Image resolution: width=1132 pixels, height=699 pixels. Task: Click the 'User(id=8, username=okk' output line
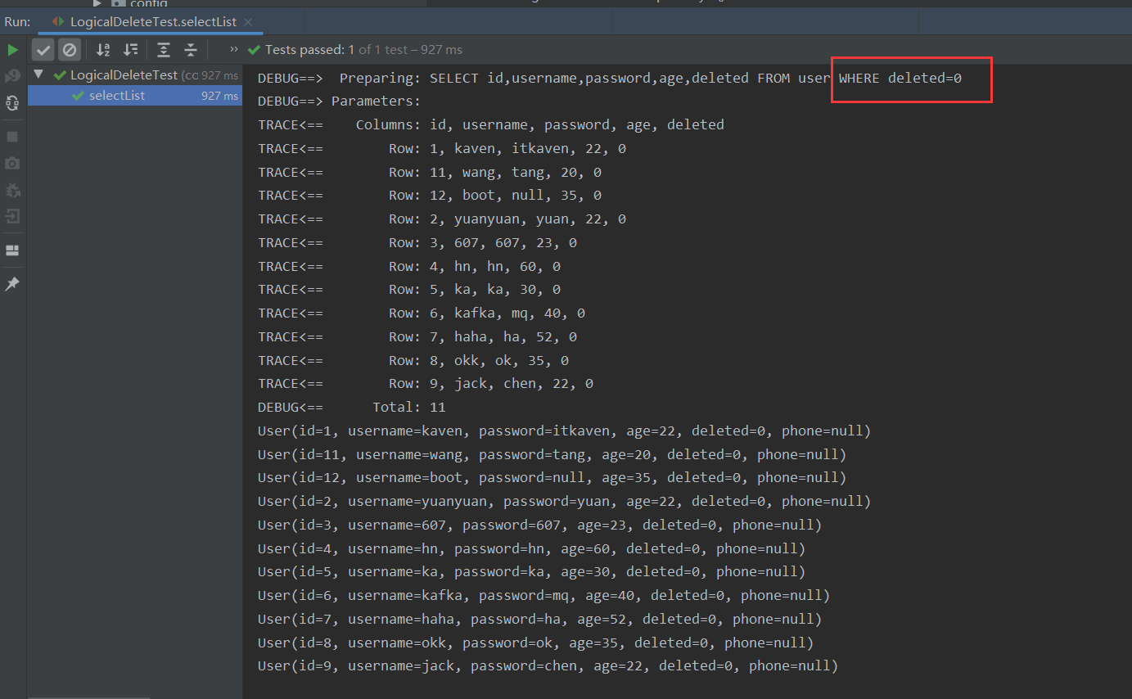(536, 643)
